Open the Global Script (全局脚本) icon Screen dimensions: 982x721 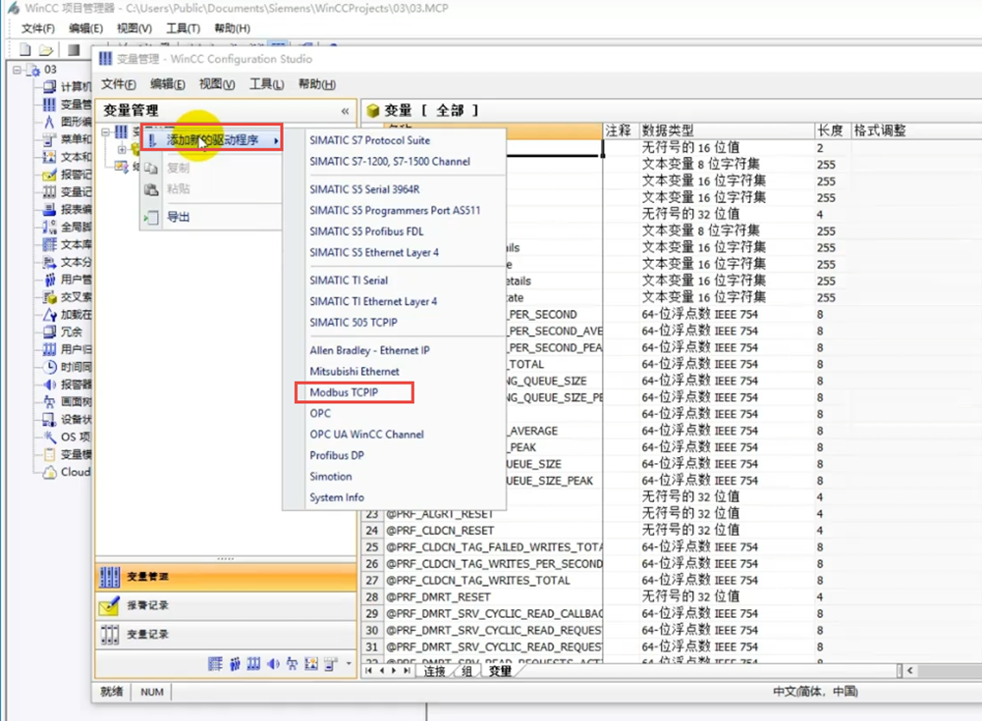[49, 227]
